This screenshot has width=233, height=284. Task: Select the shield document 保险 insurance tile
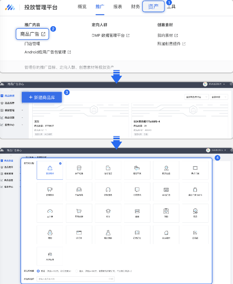[166, 213]
